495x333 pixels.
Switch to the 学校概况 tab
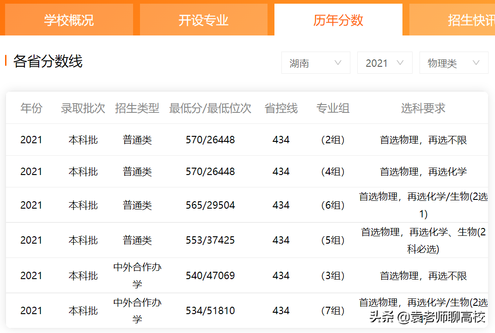[68, 19]
